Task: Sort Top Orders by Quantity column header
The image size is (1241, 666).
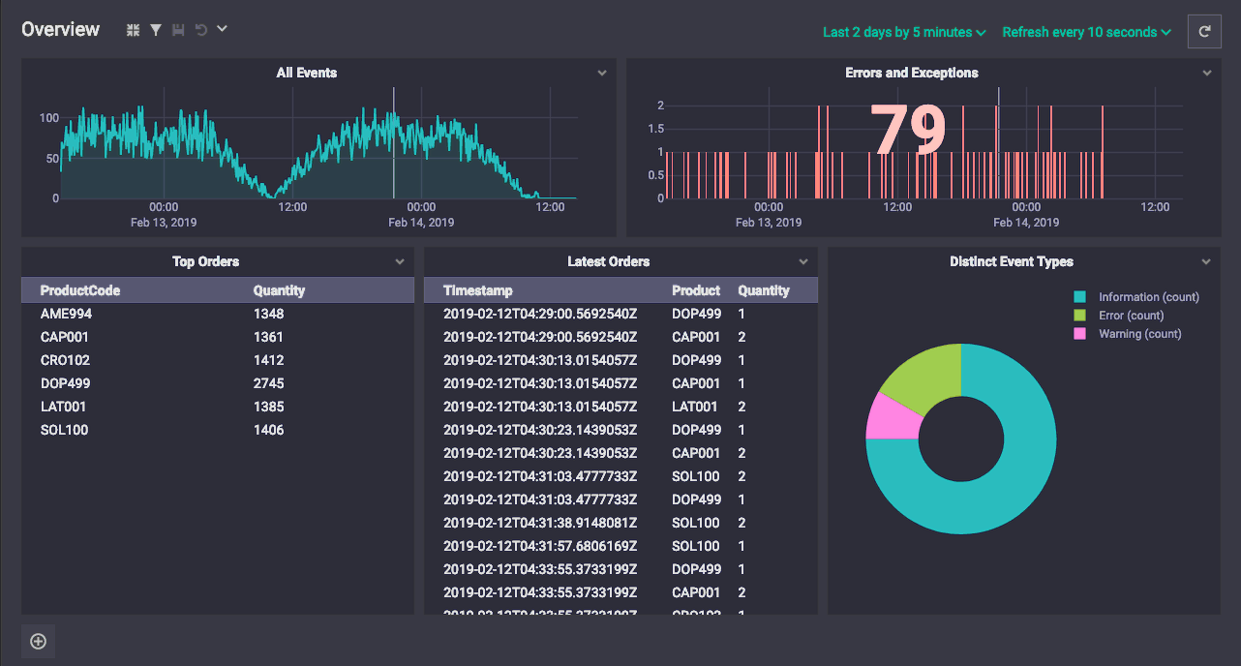Action: 279,290
